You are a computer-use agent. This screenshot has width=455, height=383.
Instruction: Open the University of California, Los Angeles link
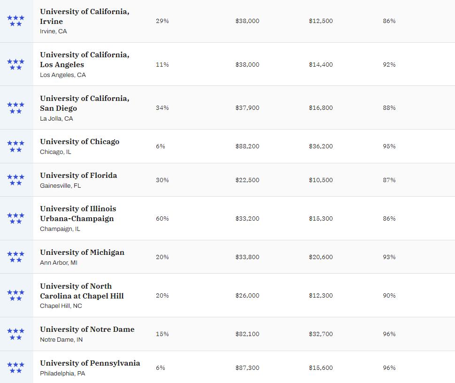[85, 60]
